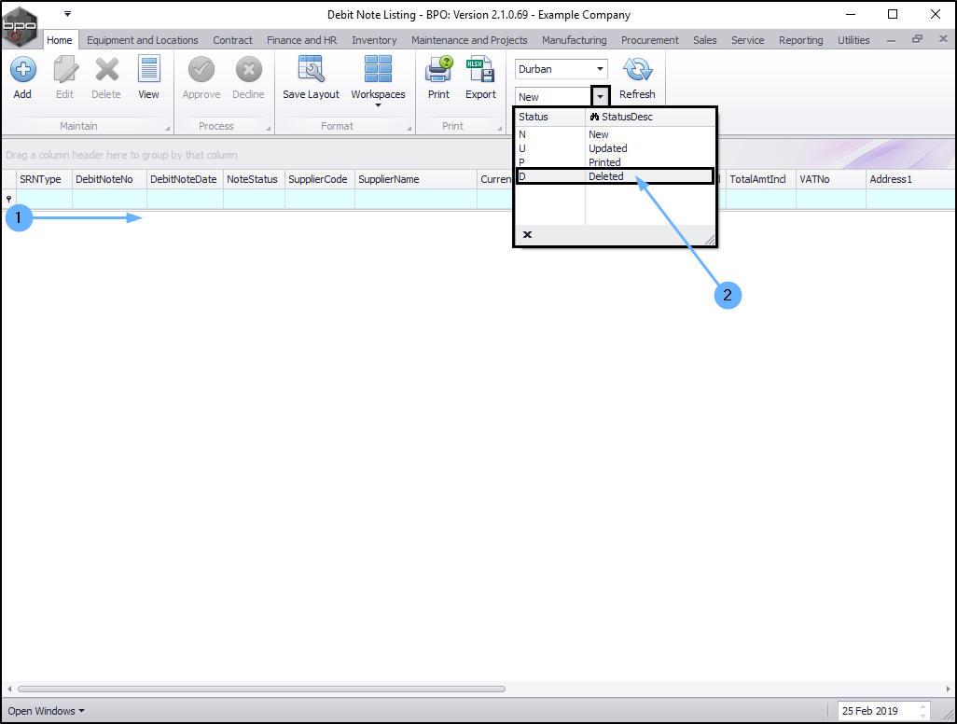Click the scroll left arrow

pyautogui.click(x=9, y=689)
